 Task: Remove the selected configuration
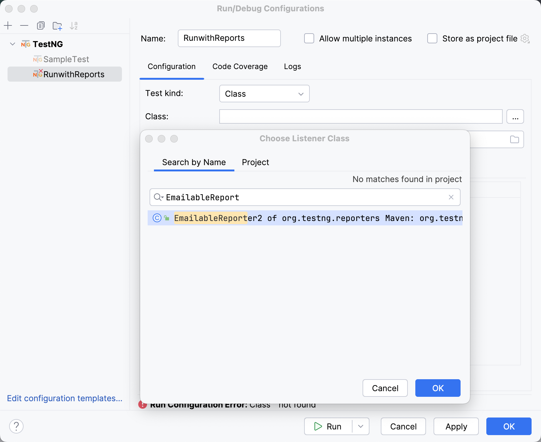[x=24, y=25]
